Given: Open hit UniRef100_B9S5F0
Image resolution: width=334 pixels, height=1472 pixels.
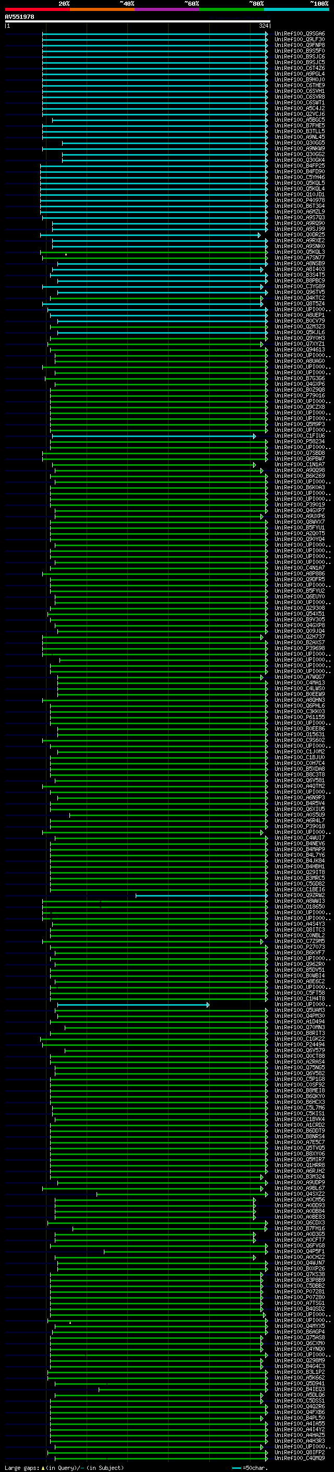Looking at the screenshot, I should click(300, 51).
